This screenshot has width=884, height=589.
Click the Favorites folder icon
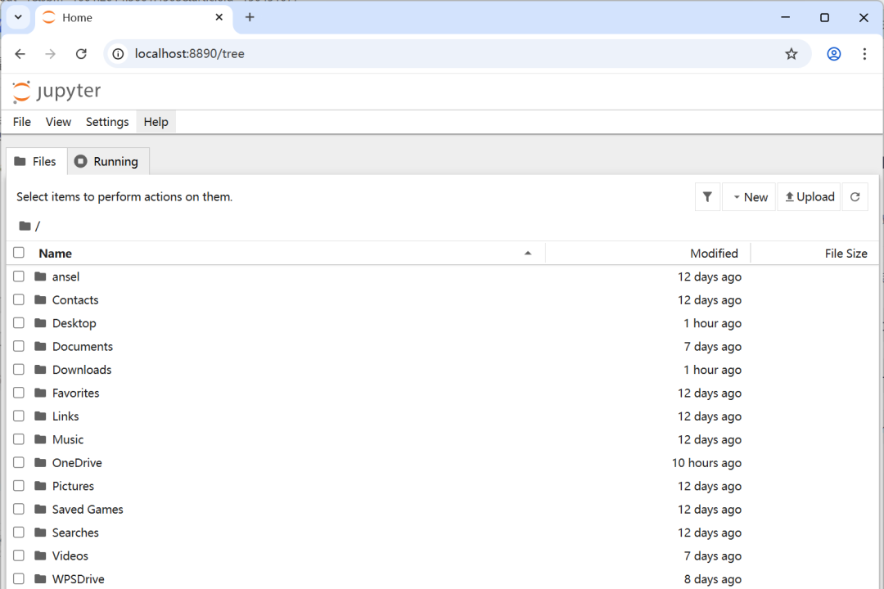[x=40, y=393]
